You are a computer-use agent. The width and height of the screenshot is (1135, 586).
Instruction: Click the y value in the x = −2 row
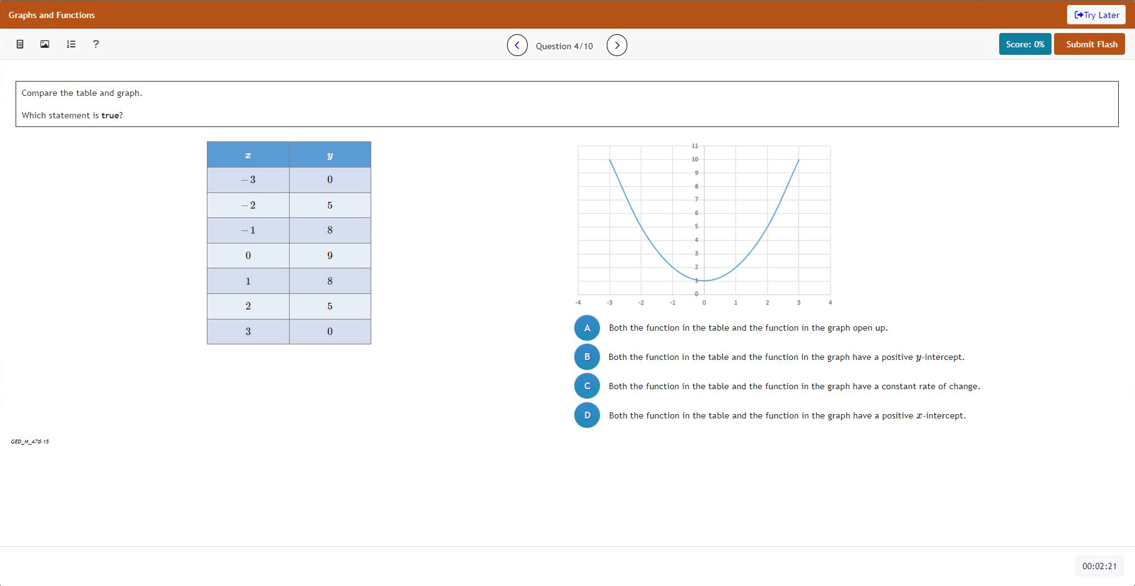(330, 206)
